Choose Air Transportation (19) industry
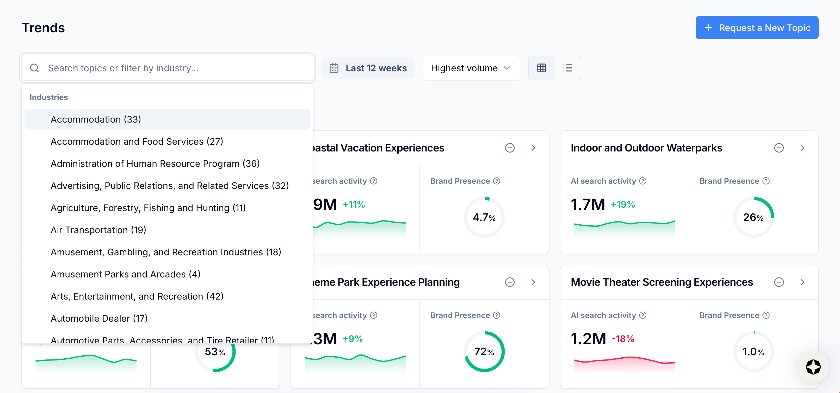840x393 pixels. 98,230
